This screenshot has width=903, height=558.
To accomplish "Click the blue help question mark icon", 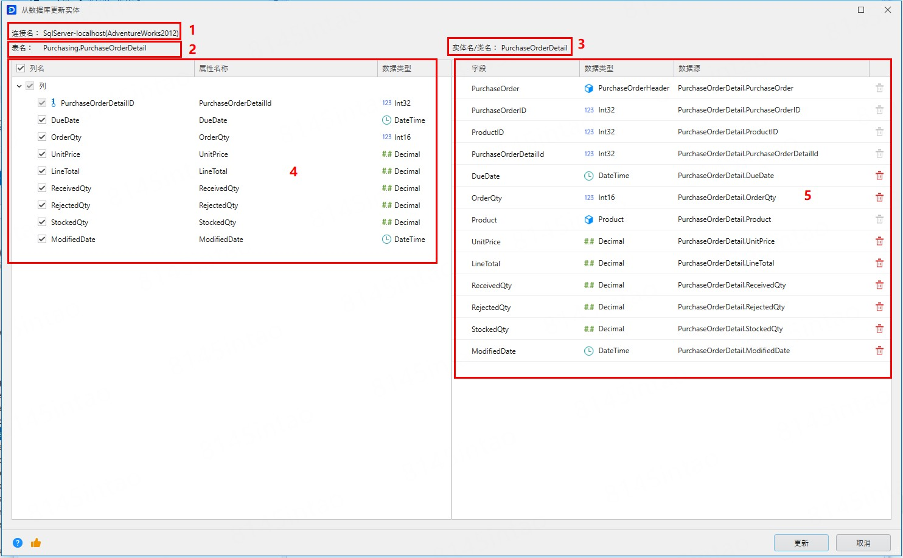I will [18, 543].
